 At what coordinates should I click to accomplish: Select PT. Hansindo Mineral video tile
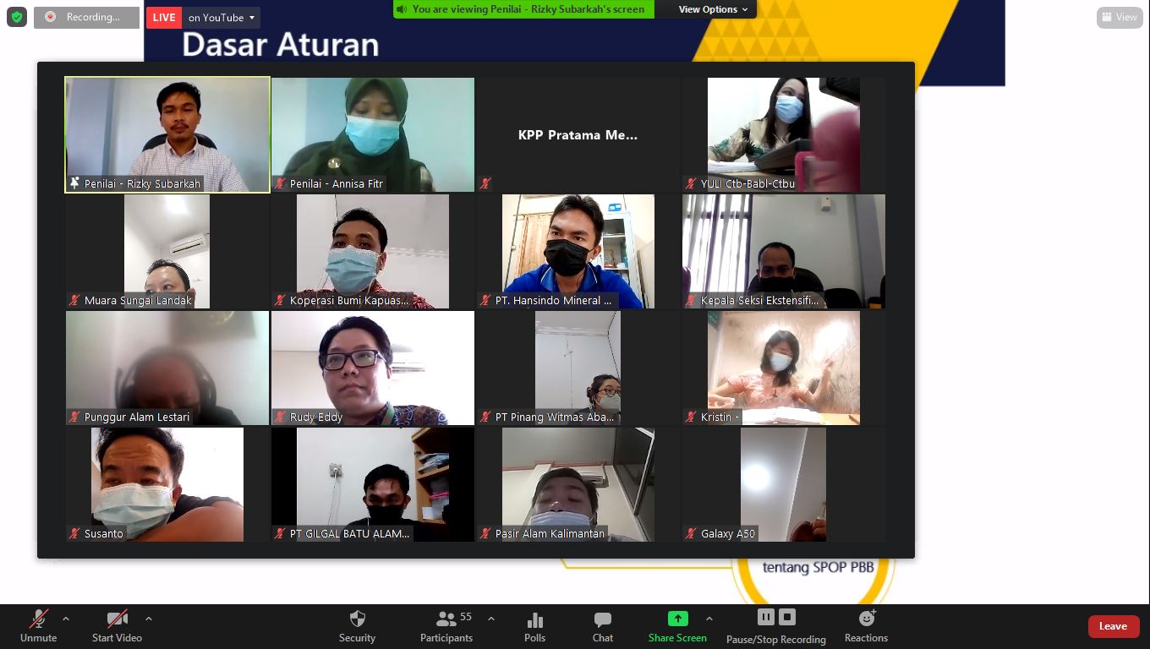578,252
